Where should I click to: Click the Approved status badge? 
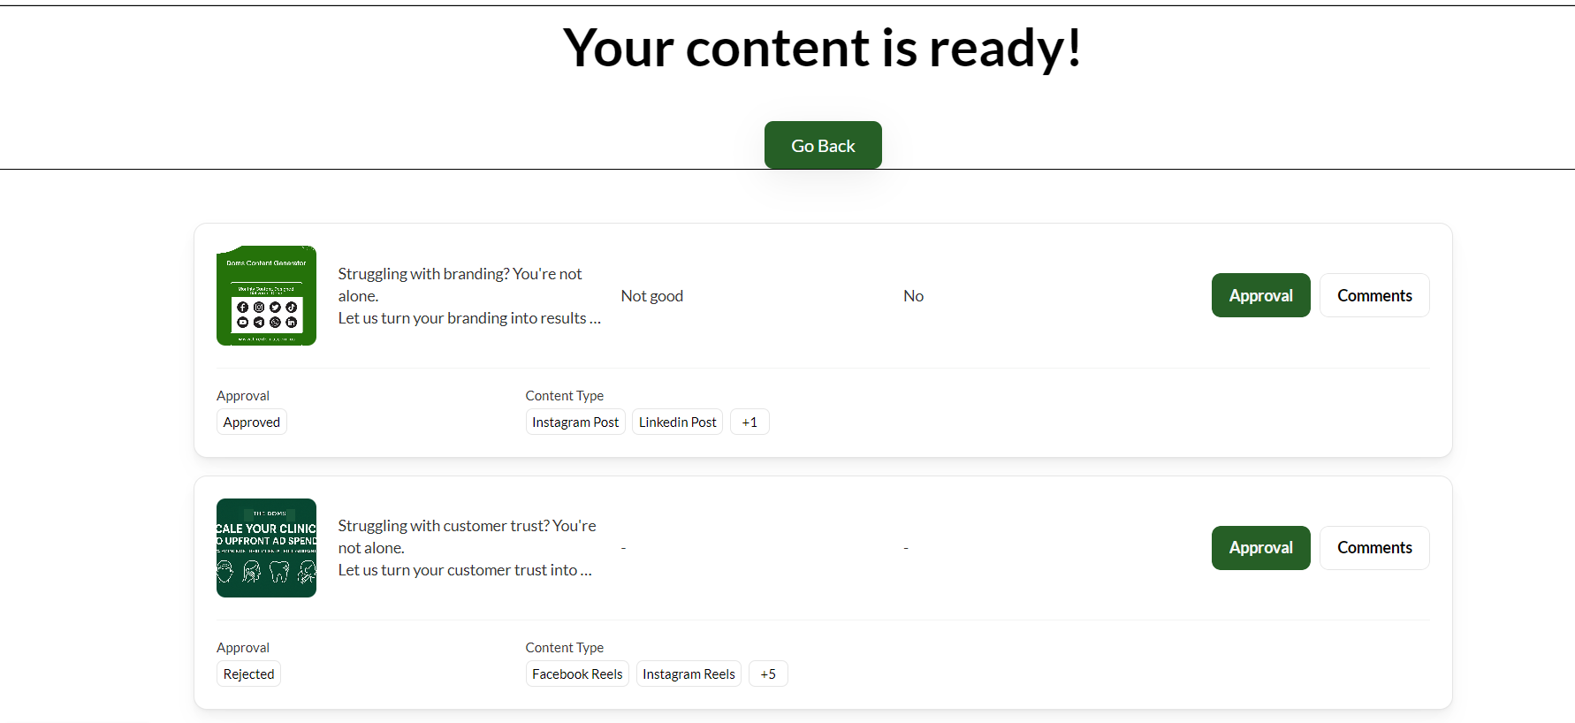[x=252, y=422]
